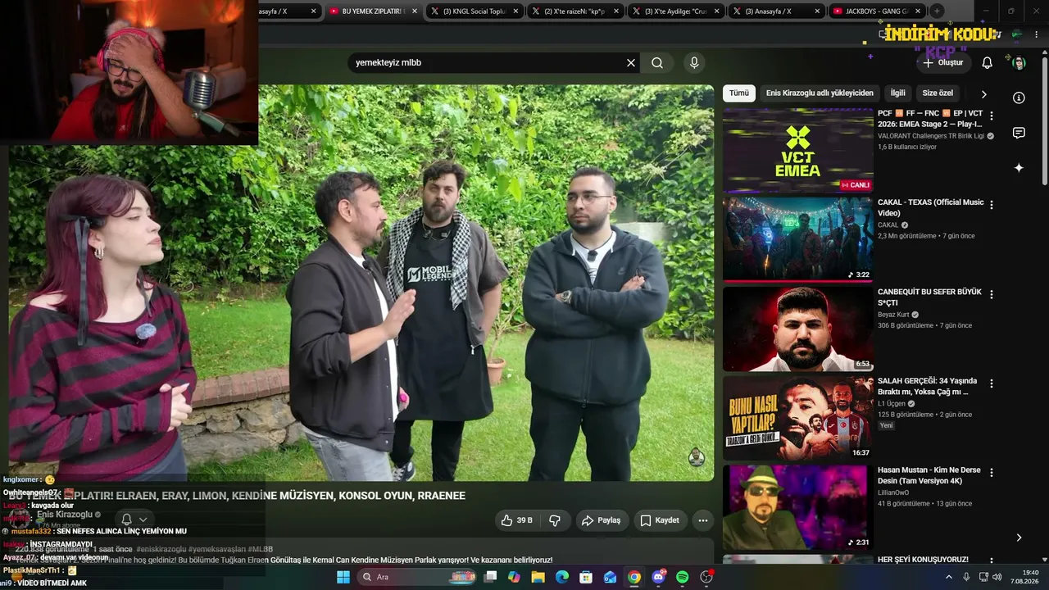Viewport: 1049px width, 590px height.
Task: Dislike the video with thumbs down
Action: 555,520
